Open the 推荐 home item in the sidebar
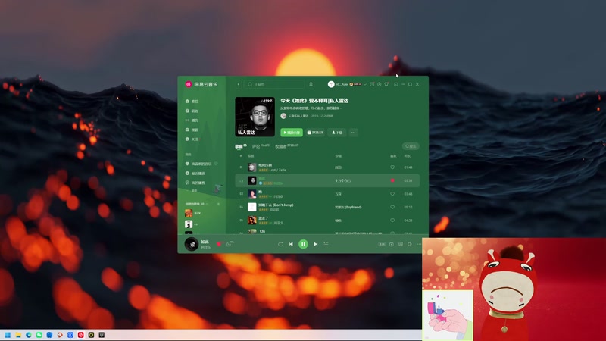This screenshot has width=606, height=341. (192, 102)
